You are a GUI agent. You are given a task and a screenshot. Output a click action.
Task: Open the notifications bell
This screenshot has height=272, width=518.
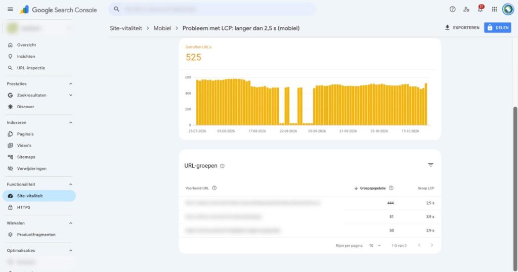481,9
